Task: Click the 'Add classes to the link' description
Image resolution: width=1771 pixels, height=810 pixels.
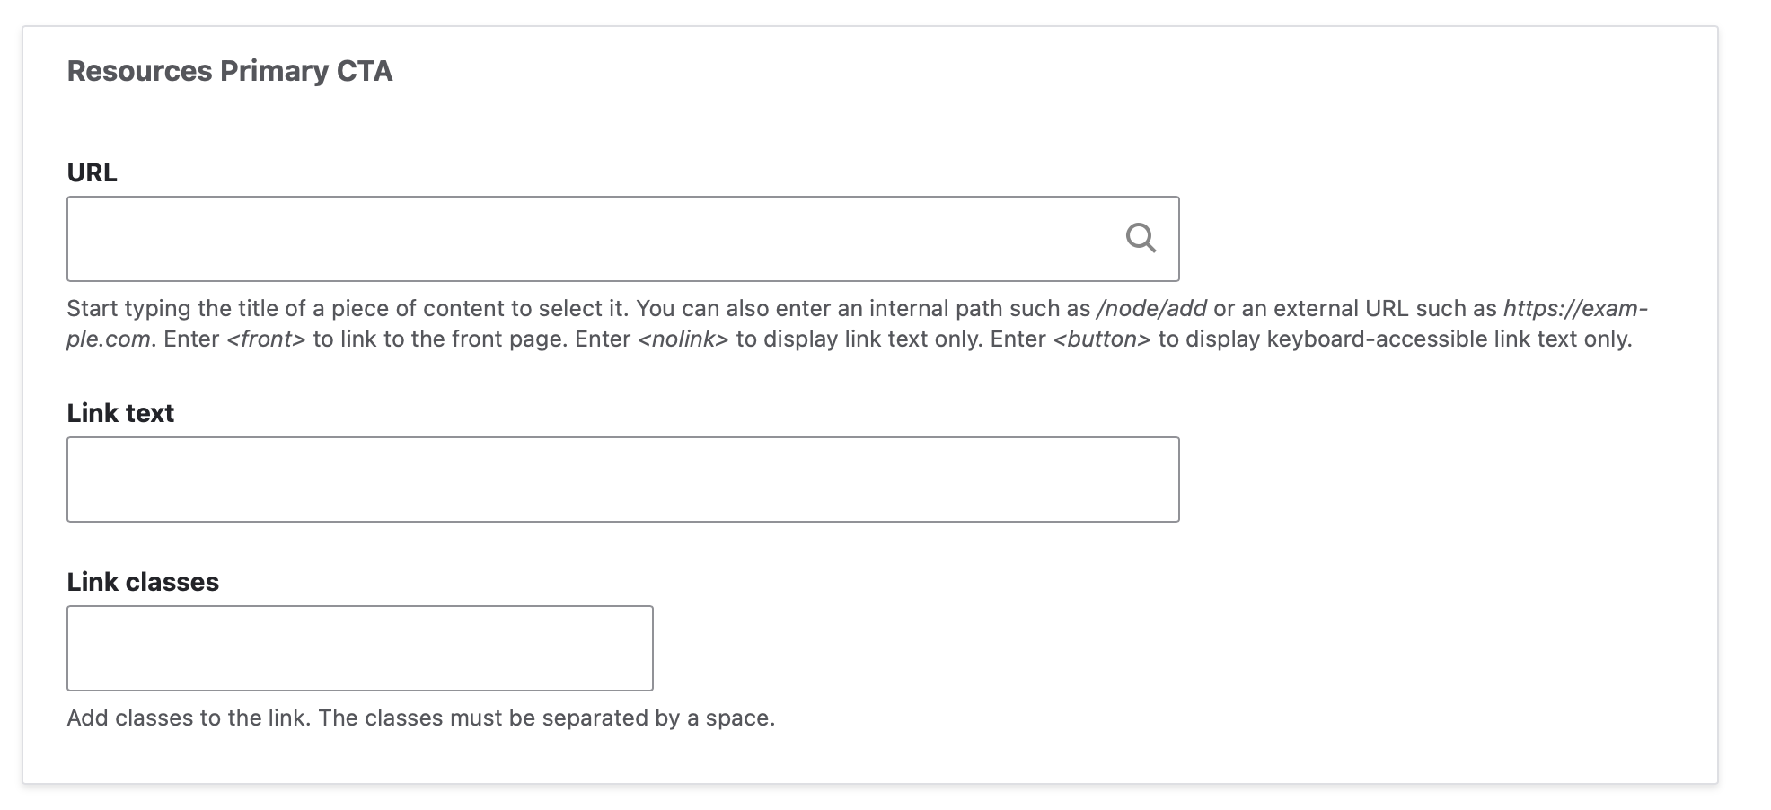Action: tap(189, 718)
